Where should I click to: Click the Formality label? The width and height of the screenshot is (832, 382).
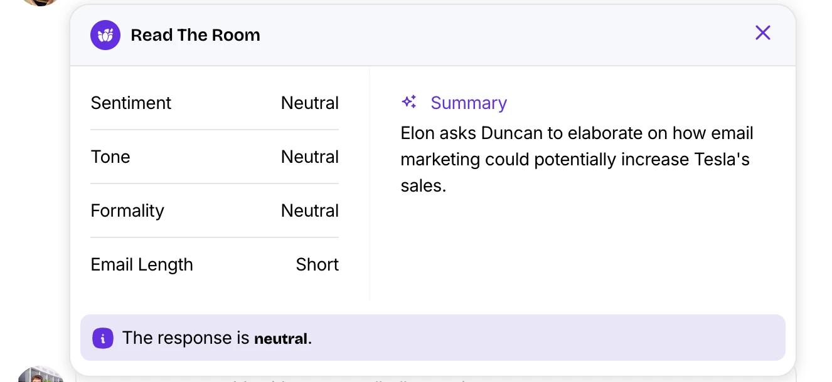(127, 210)
